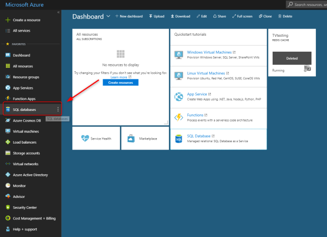
Task: Click the Windows Virtual Machines tutorial icon
Action: [x=179, y=55]
